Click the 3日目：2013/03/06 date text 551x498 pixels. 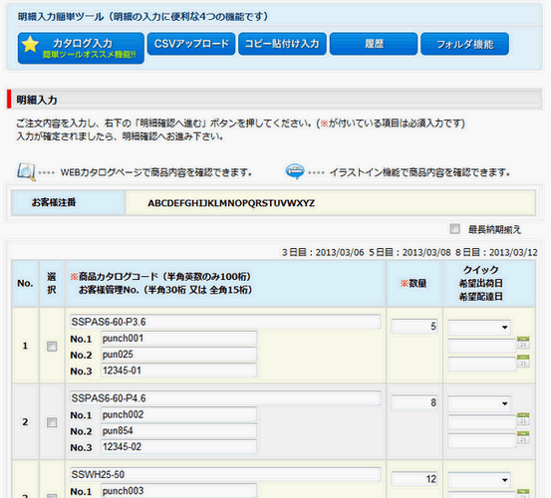(323, 253)
